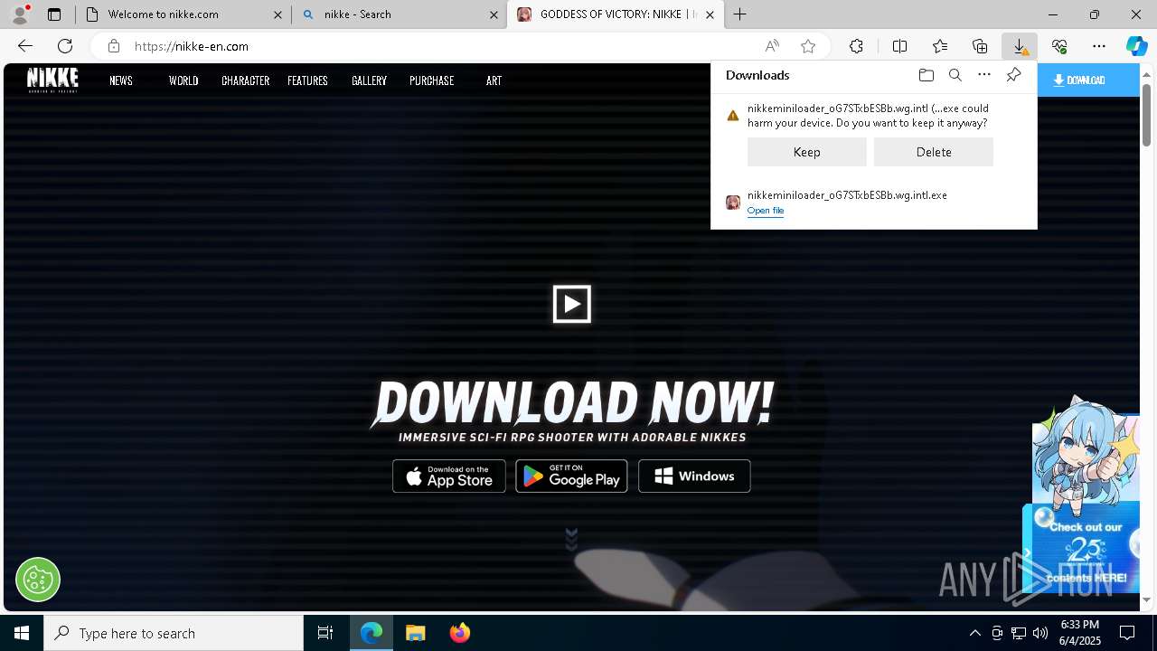Open downloads folder icon in panel
Viewport: 1157px width, 651px height.
coord(926,75)
